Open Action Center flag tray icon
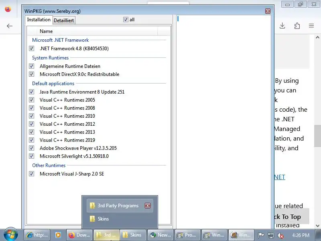This screenshot has width=321, height=241. pos(260,235)
